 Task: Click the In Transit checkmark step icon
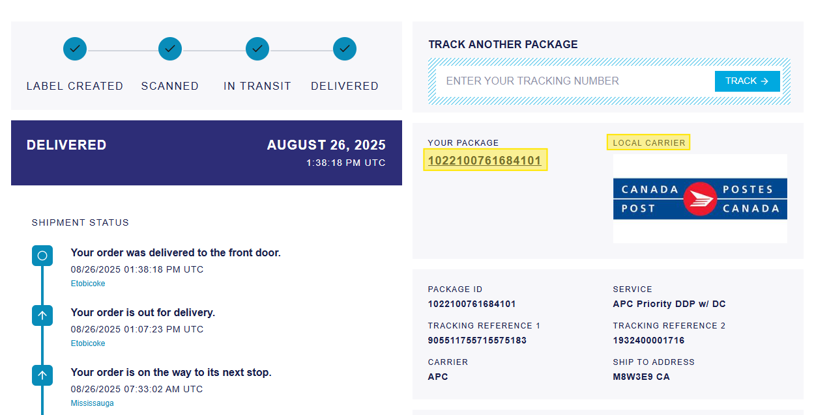click(257, 49)
